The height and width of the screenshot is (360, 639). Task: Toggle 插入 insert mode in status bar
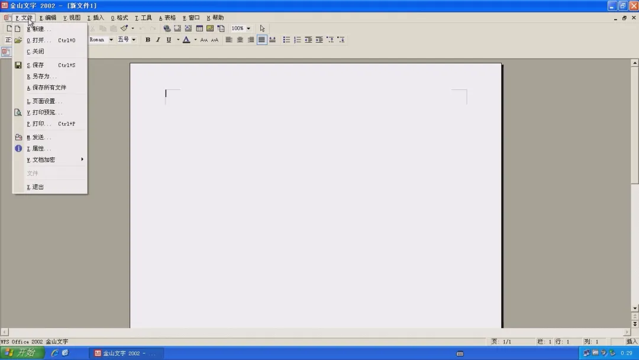coord(632,341)
